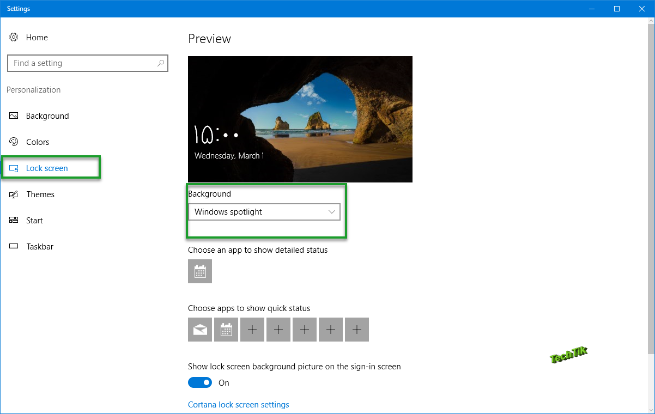Click the Find a setting search box
Screen dimensions: 655x414
click(88, 63)
